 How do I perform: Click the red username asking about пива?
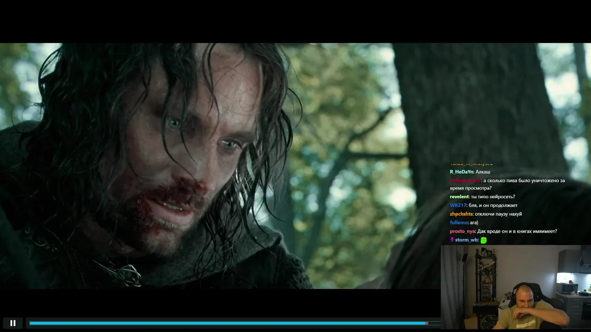(x=465, y=181)
